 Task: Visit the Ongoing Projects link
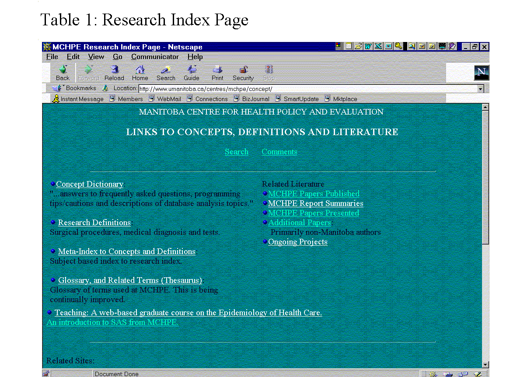point(297,242)
